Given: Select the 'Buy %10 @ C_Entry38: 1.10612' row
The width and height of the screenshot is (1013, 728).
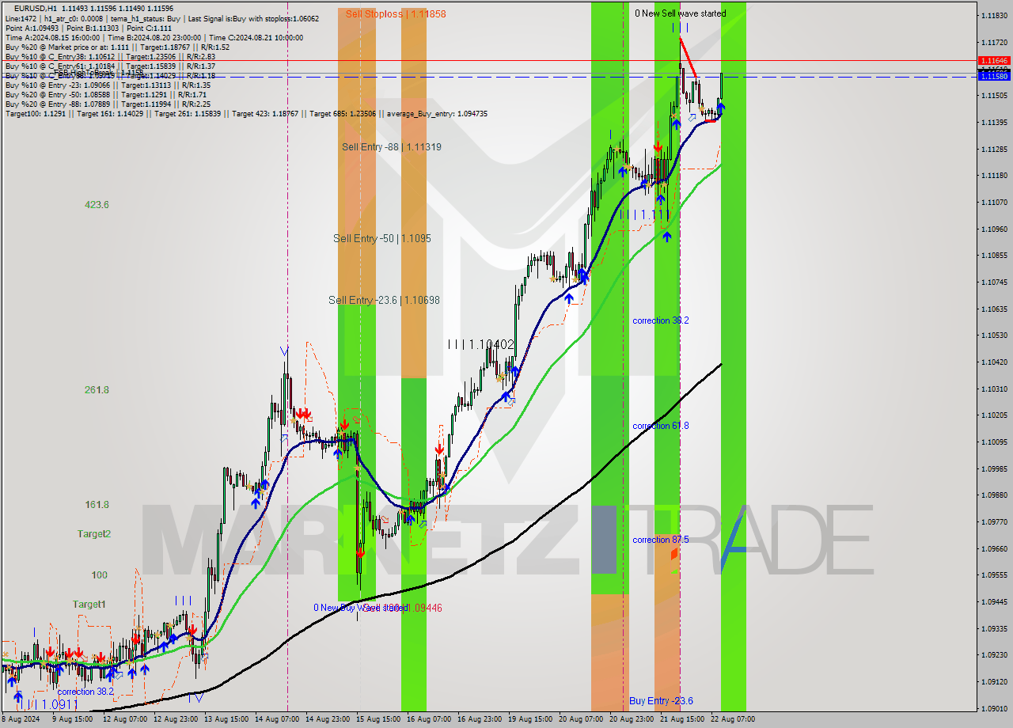Looking at the screenshot, I should point(110,56).
